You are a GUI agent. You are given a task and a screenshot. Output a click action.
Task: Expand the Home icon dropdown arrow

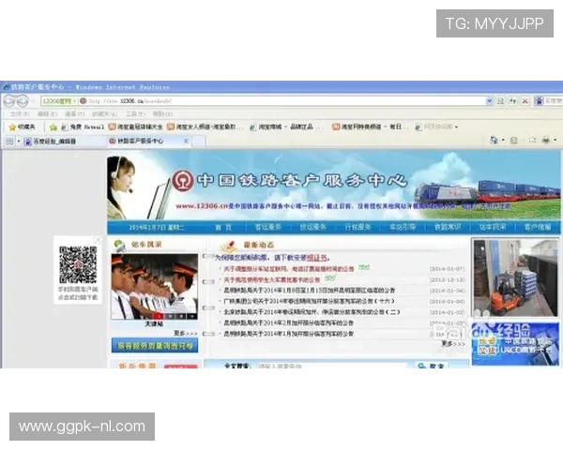pos(503,141)
